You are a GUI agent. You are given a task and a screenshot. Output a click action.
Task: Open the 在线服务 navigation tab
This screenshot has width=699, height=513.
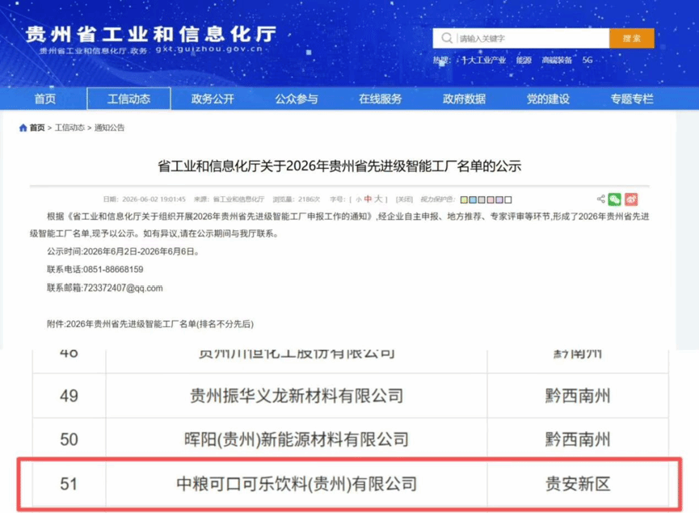(x=381, y=99)
